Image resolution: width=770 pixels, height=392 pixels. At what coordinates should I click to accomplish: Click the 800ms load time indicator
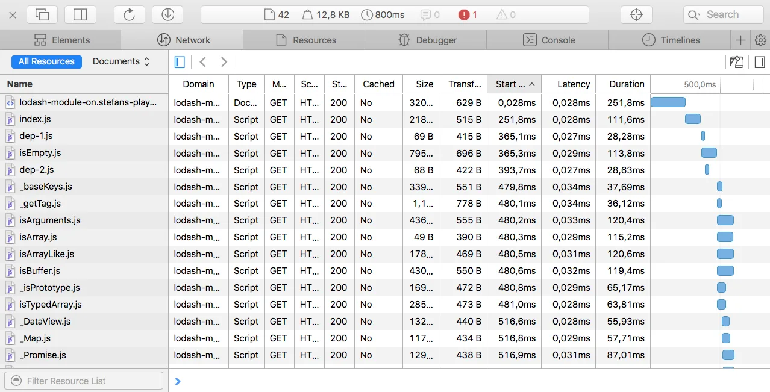(383, 14)
